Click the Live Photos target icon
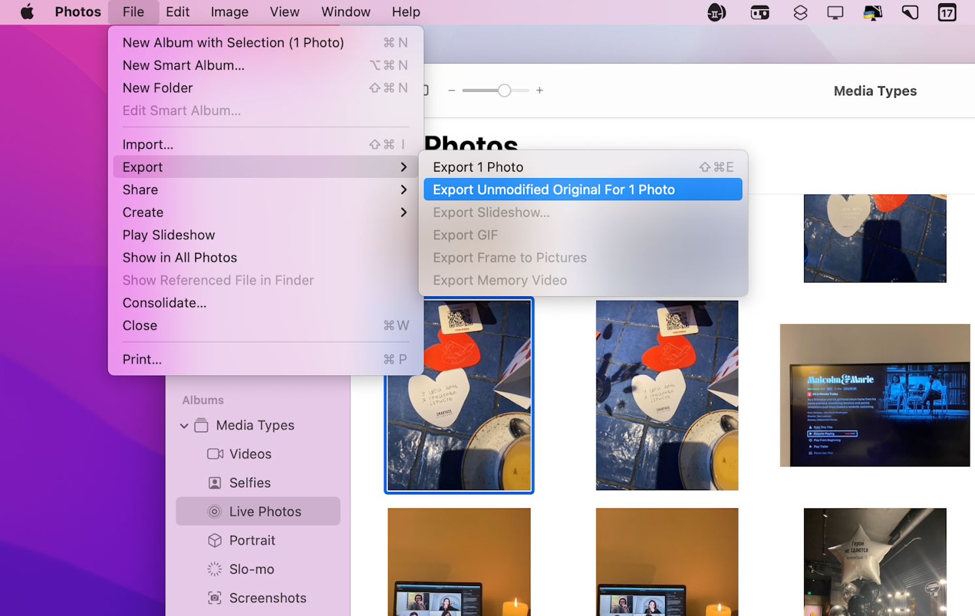 214,511
